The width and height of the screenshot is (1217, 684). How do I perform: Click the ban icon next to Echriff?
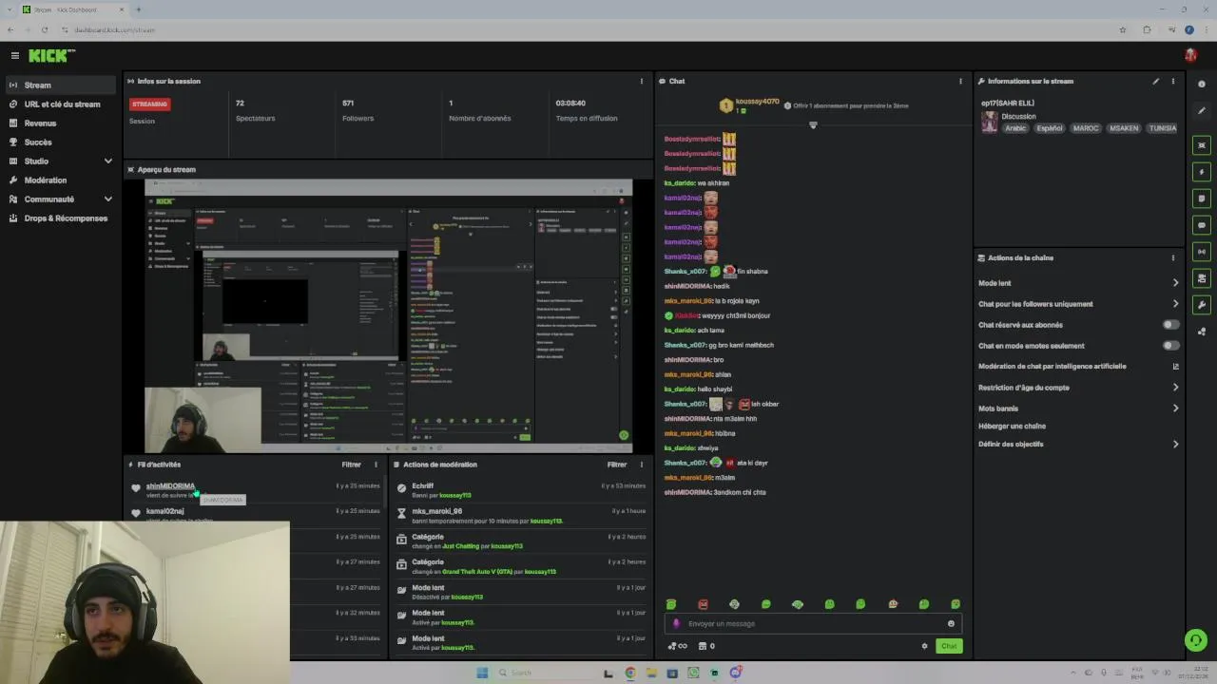click(401, 488)
